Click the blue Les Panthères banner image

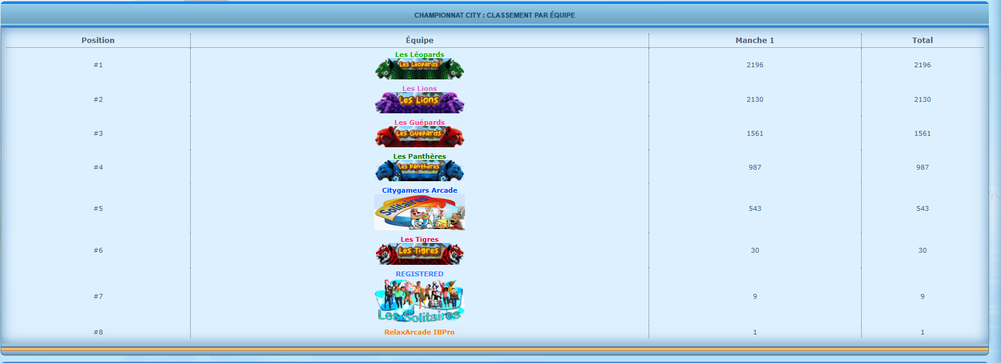pos(419,171)
